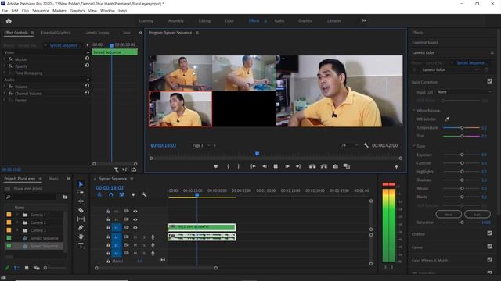Toggle timeline Snap magnet icon
This screenshot has width=501, height=281.
111,194
